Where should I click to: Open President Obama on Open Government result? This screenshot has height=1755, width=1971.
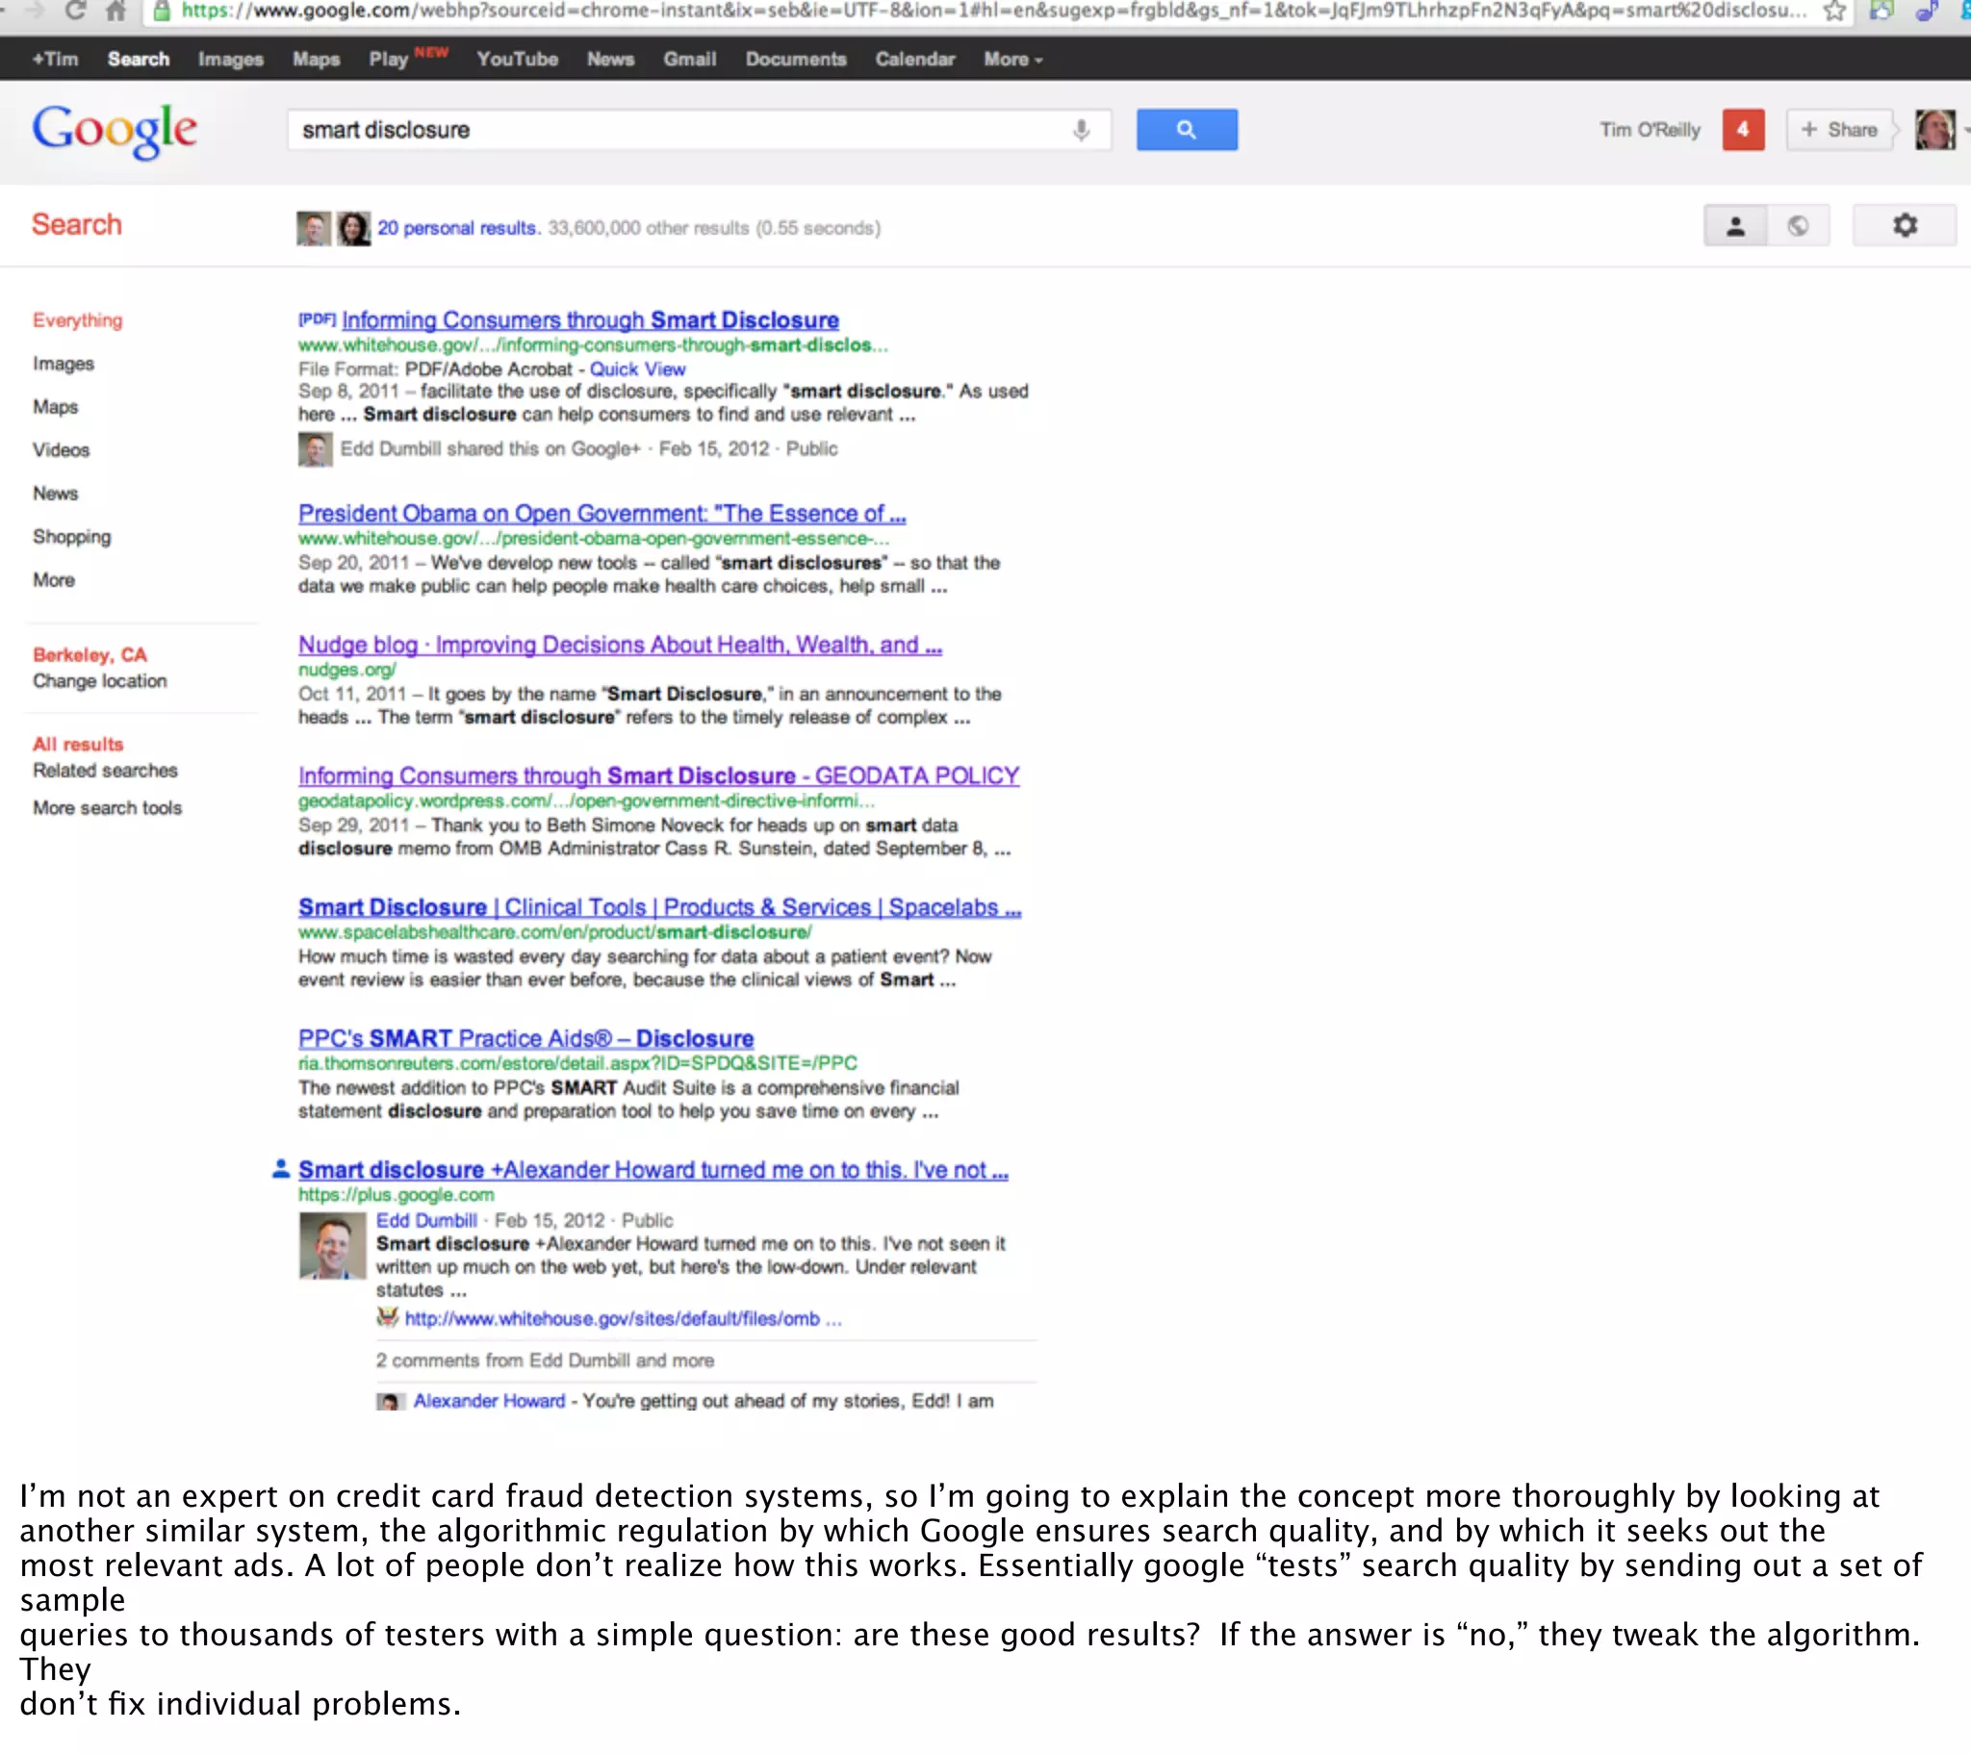[x=602, y=514]
